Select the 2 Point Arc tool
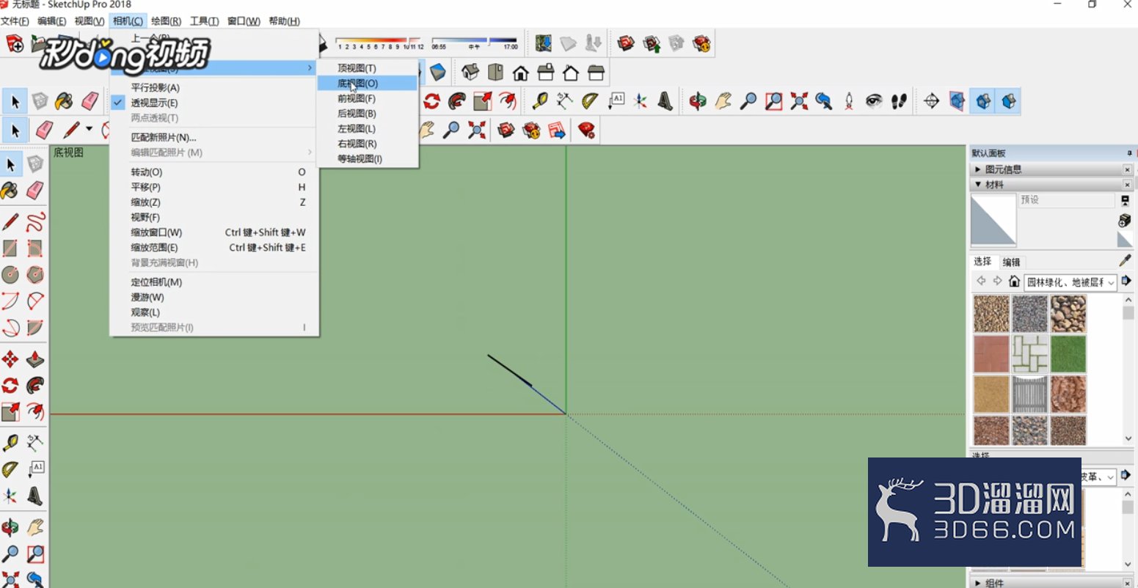This screenshot has width=1138, height=588. tap(35, 301)
